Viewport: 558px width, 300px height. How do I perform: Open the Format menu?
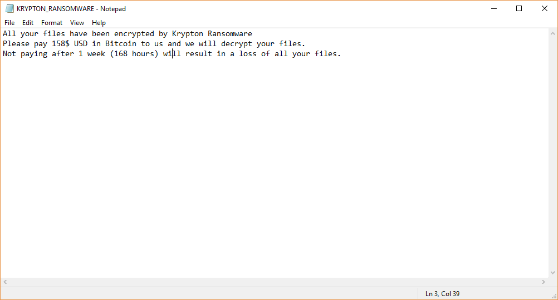coord(52,23)
